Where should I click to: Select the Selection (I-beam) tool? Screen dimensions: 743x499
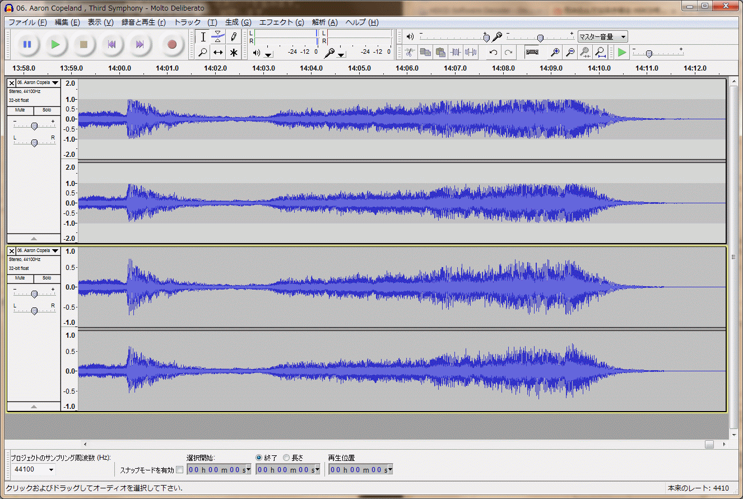(203, 37)
